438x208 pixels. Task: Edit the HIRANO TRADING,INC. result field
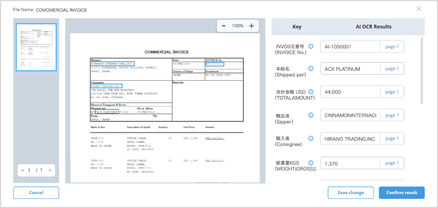point(351,139)
